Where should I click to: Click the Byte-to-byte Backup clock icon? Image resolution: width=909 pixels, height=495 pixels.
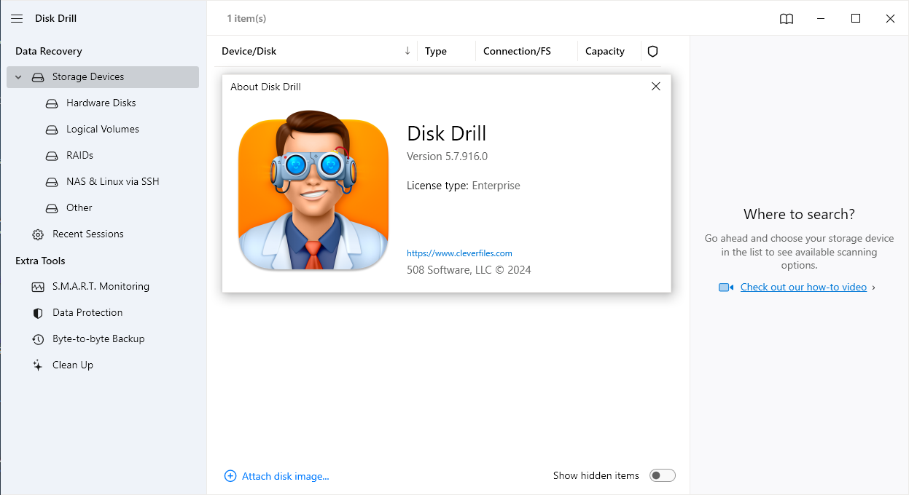coord(38,339)
